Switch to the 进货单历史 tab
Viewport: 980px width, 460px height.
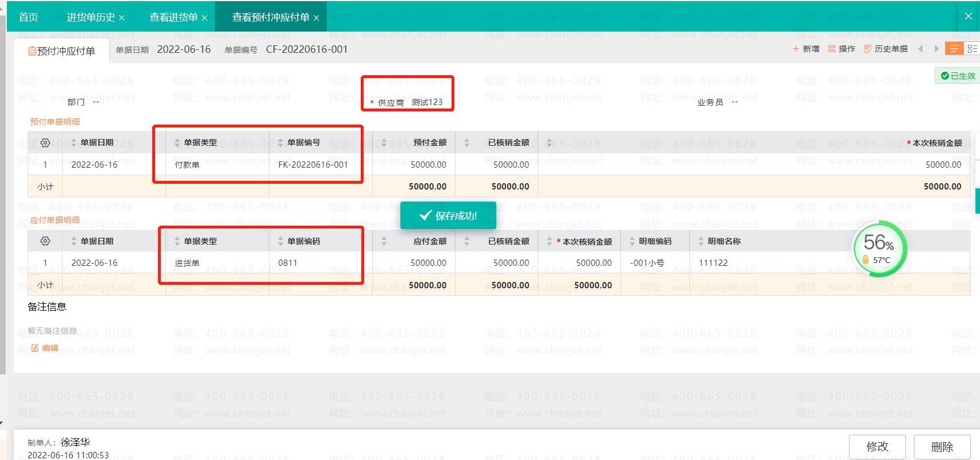pyautogui.click(x=91, y=17)
